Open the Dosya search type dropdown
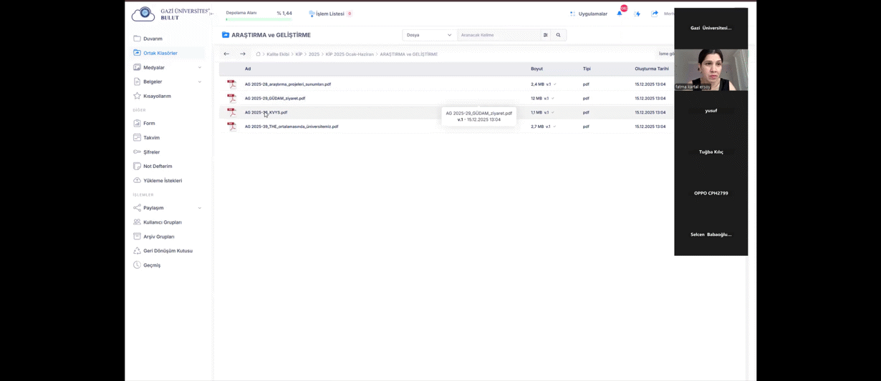The height and width of the screenshot is (381, 881). (x=430, y=35)
